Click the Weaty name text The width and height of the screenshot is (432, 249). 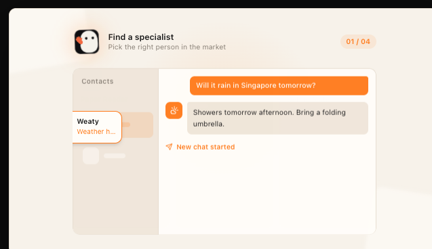pyautogui.click(x=88, y=122)
